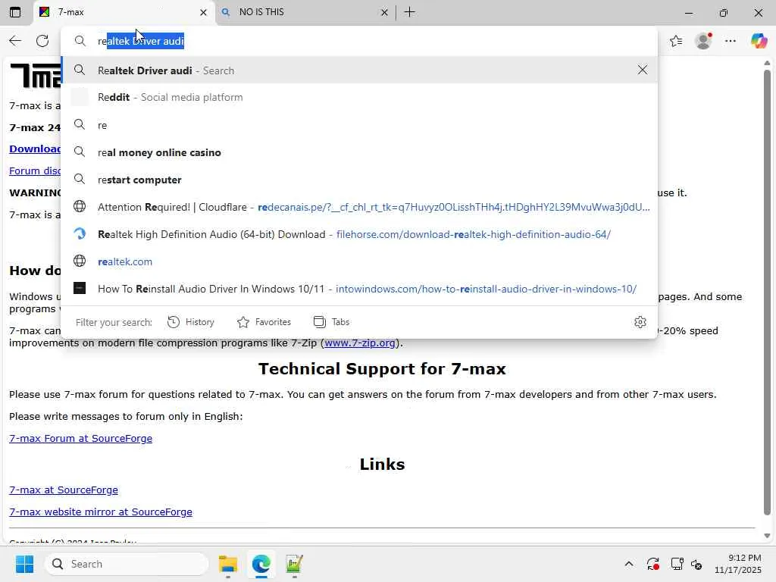
Task: Click the network display tray icon
Action: click(677, 564)
